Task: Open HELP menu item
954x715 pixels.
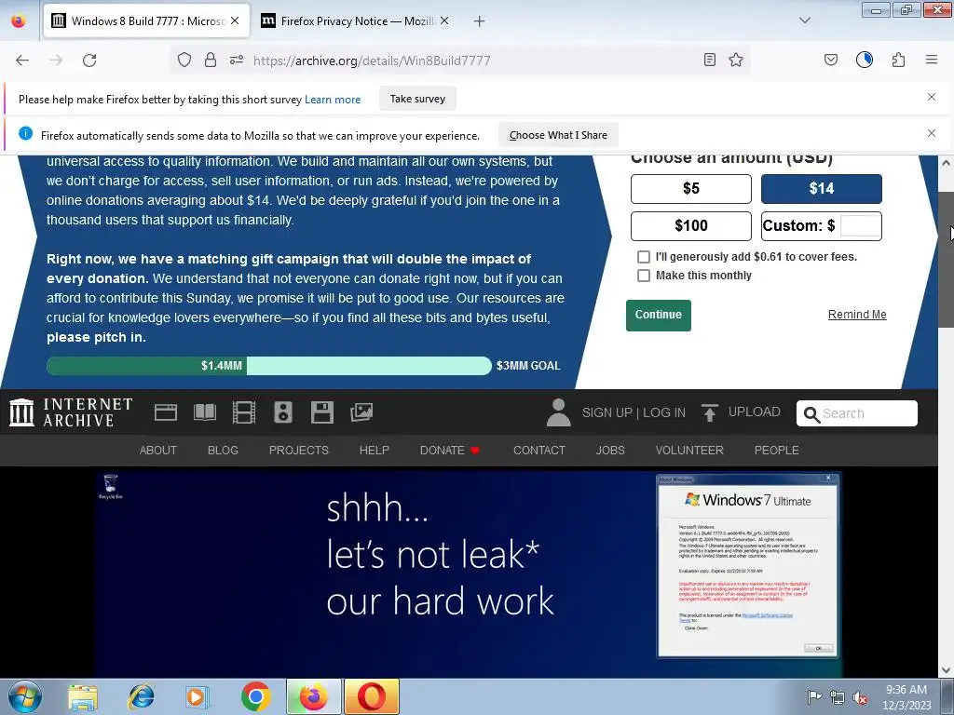Action: 375,450
